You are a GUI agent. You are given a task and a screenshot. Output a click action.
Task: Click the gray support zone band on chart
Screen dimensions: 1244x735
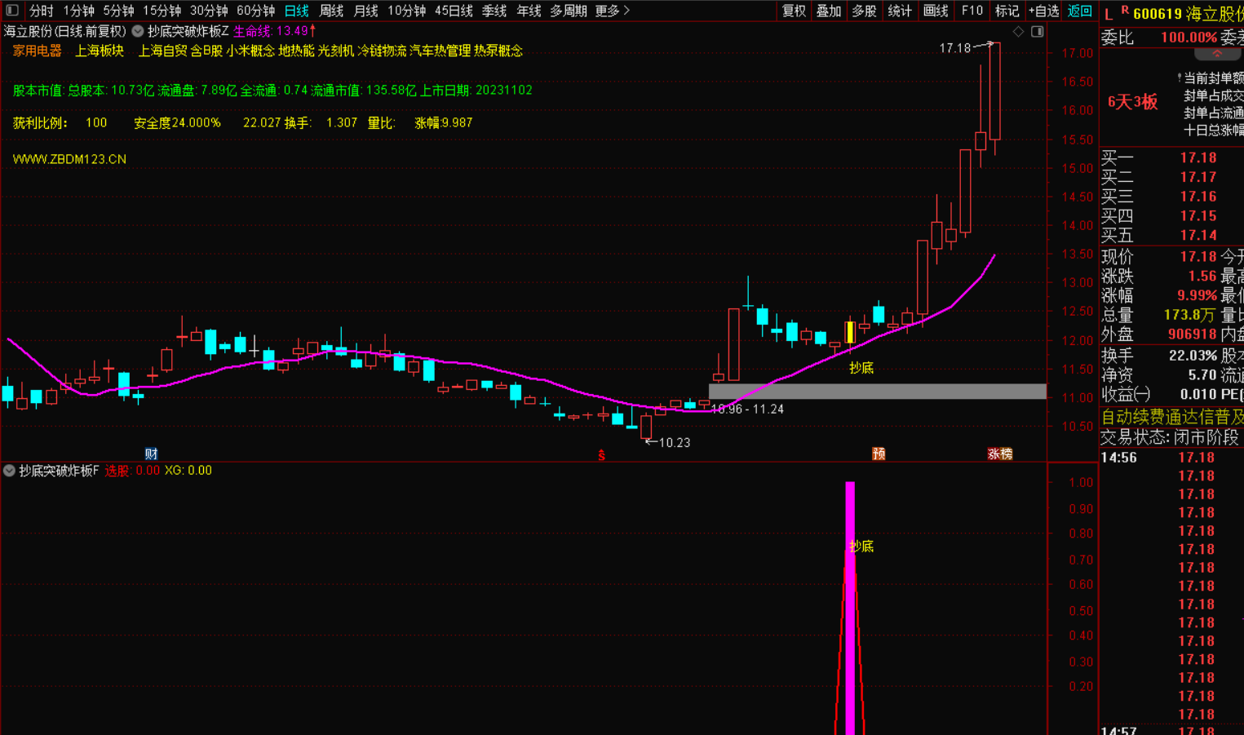coord(877,392)
